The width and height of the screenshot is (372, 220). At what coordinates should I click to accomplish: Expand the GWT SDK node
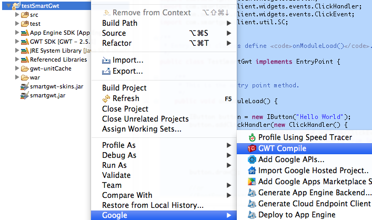click(17, 41)
